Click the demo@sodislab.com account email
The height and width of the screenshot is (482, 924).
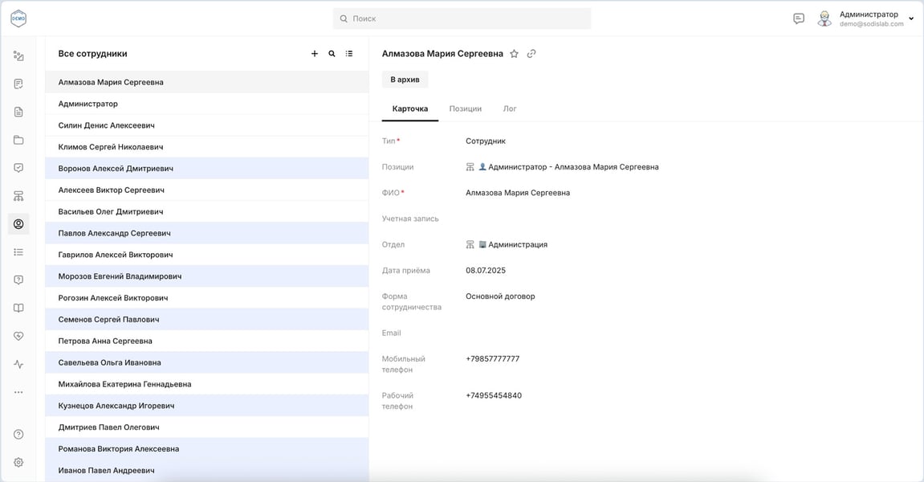coord(872,24)
